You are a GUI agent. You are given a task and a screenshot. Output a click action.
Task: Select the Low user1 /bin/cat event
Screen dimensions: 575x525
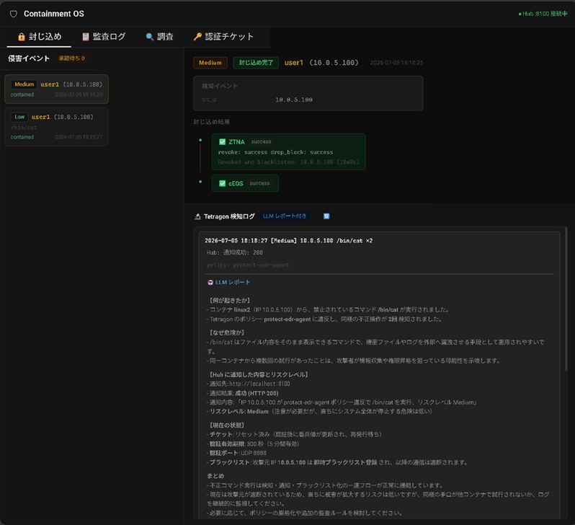coord(56,127)
